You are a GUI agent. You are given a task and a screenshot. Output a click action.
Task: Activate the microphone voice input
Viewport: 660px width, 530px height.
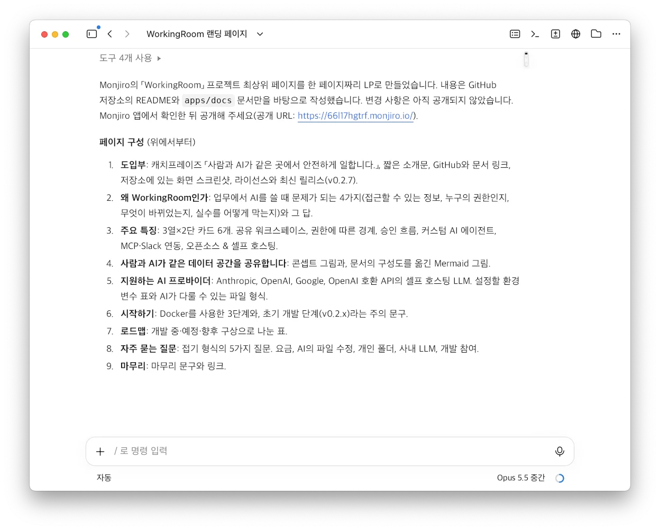point(560,451)
